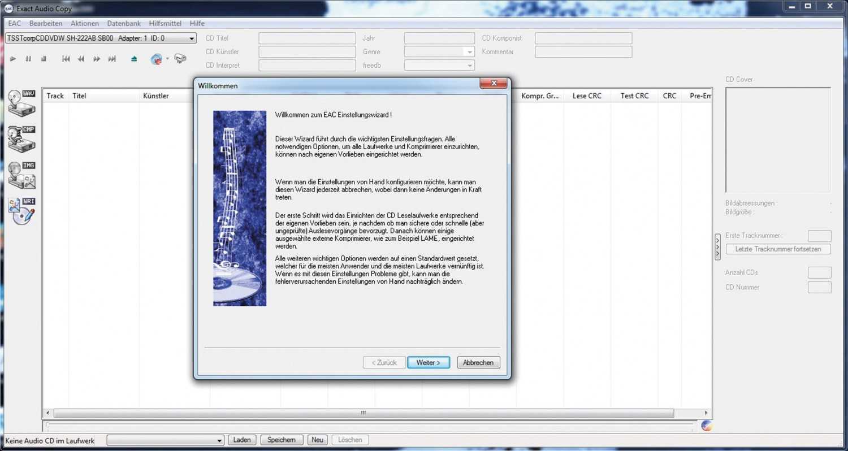Click the Neu button
The height and width of the screenshot is (451, 848).
coord(318,440)
